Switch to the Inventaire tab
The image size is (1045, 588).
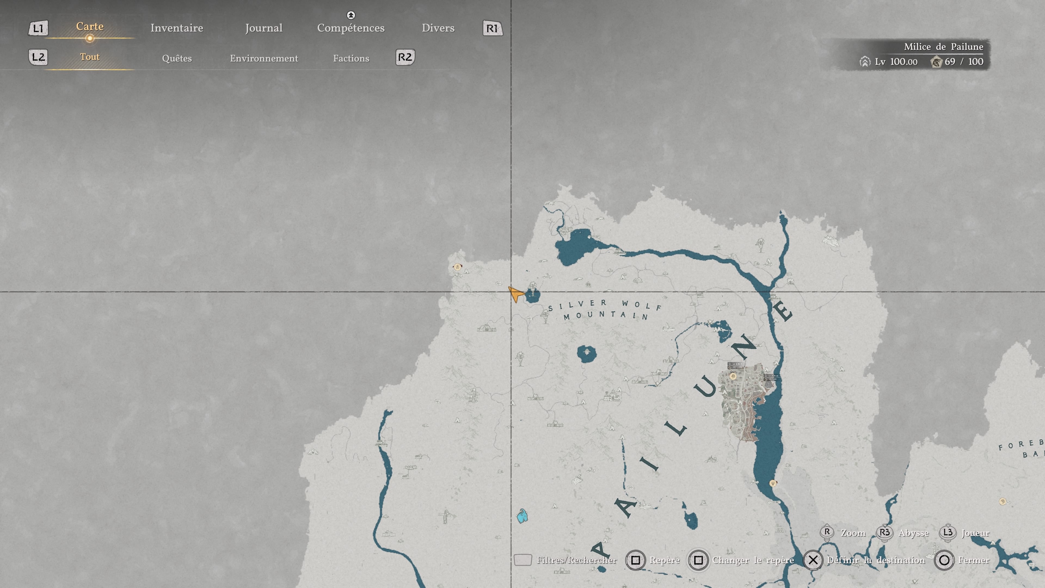[x=177, y=28]
